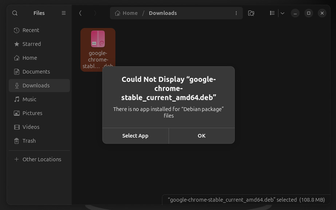Minimize the Files window

coord(295,13)
